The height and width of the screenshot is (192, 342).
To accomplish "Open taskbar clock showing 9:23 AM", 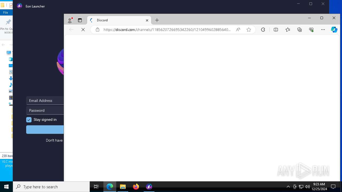I will [319, 187].
